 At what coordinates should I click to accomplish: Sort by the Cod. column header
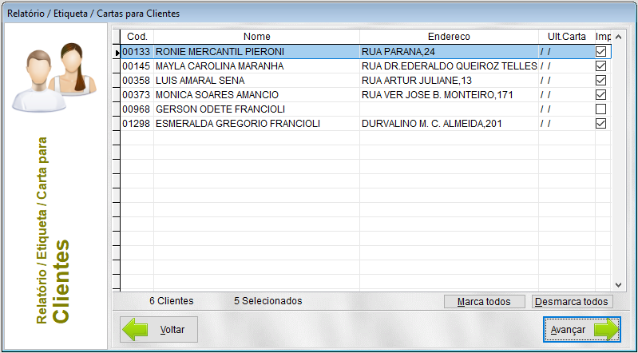coord(137,37)
